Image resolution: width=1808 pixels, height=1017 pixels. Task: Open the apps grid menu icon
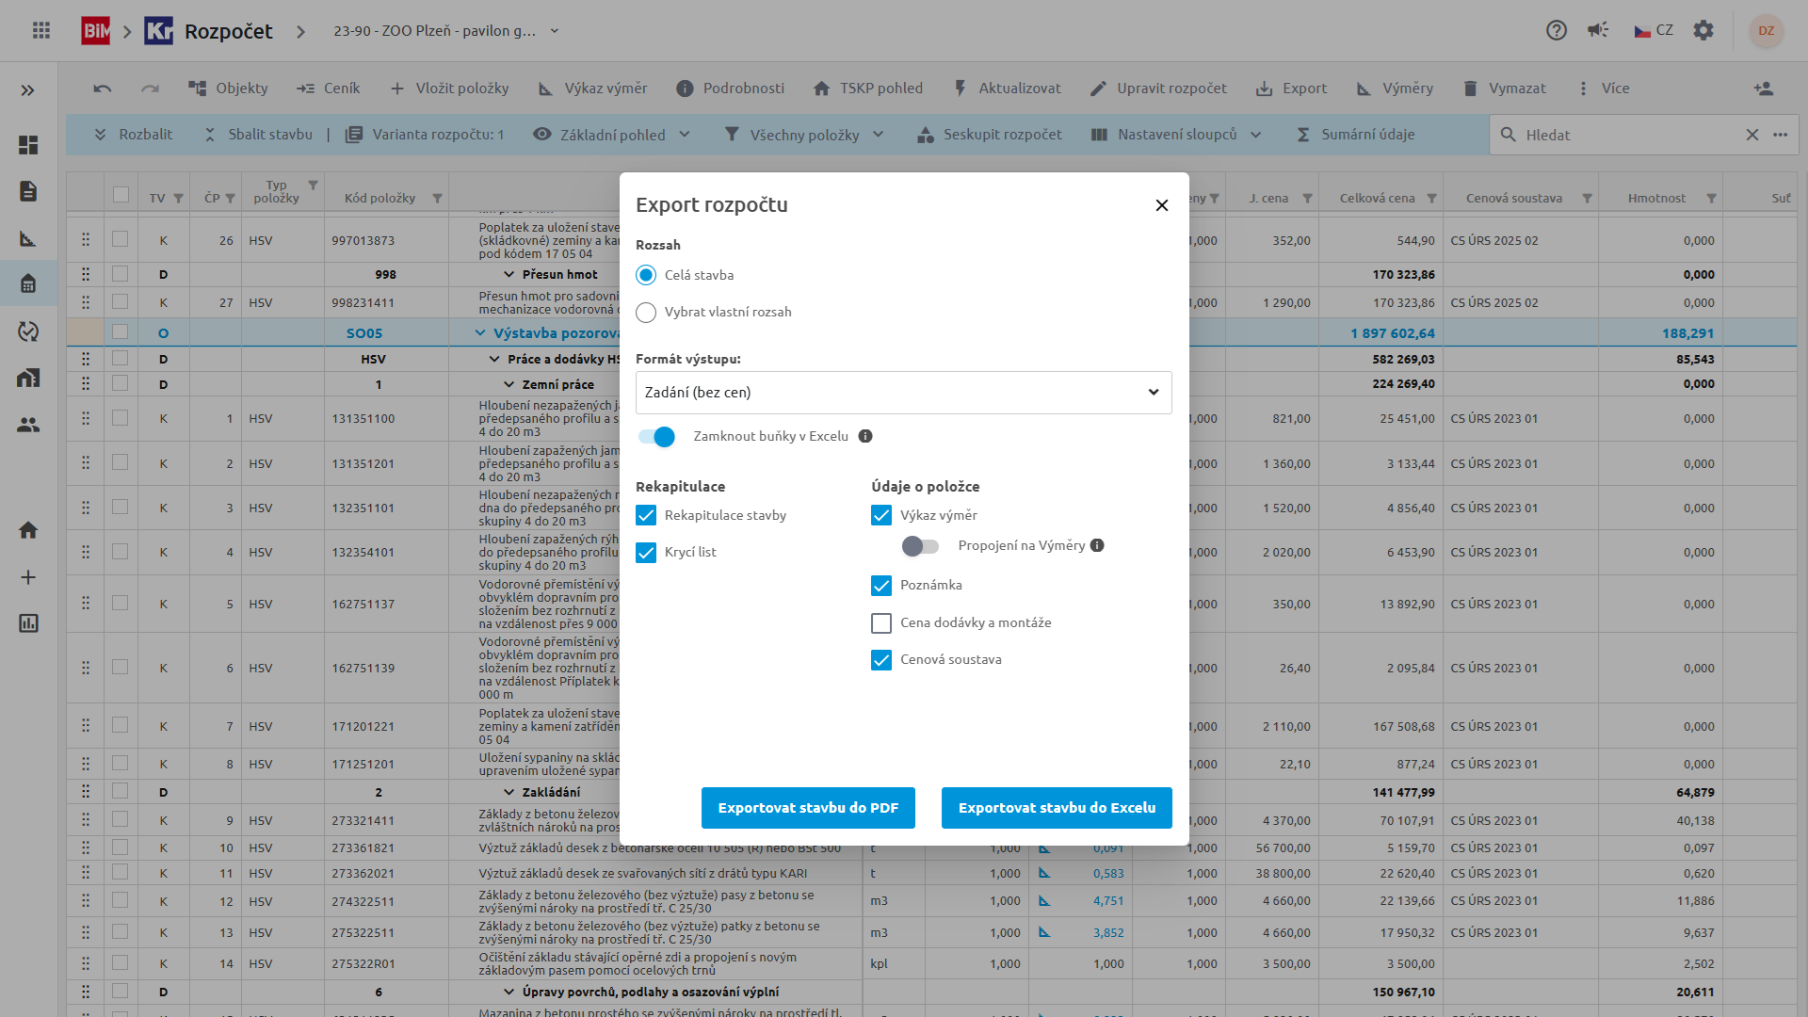point(41,30)
